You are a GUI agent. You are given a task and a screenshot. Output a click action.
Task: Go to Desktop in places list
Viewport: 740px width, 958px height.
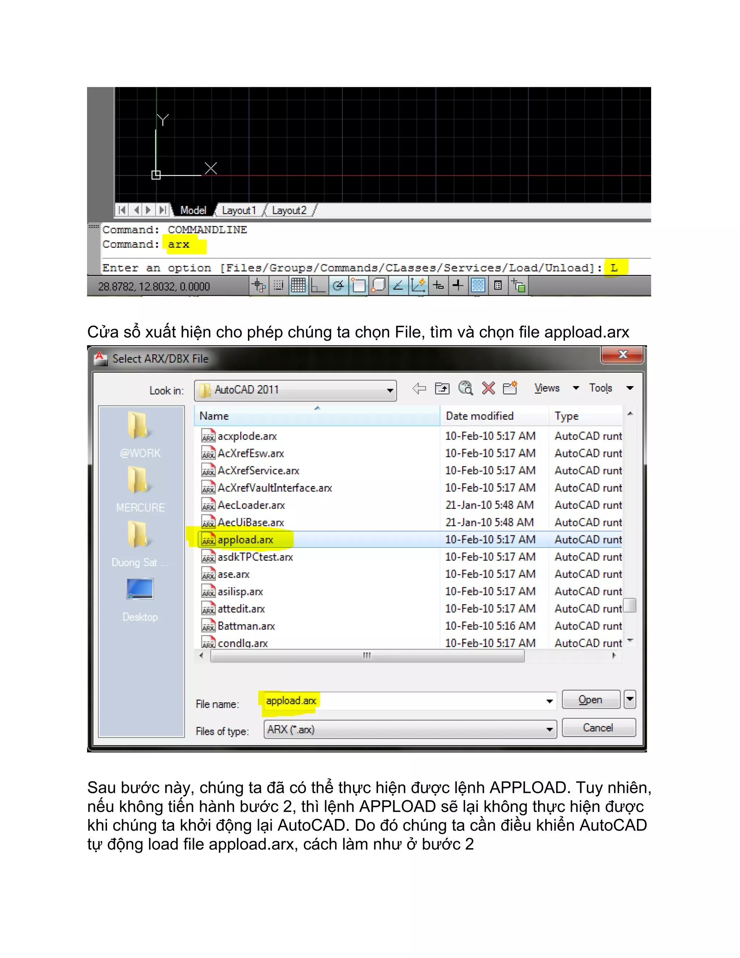click(140, 600)
